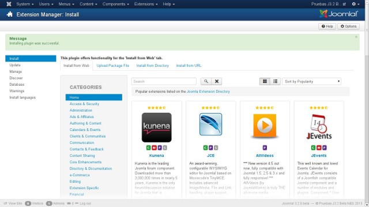Select the Administration category

(81, 110)
